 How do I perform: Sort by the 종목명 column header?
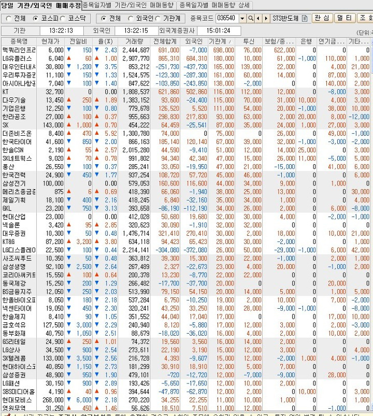point(19,41)
